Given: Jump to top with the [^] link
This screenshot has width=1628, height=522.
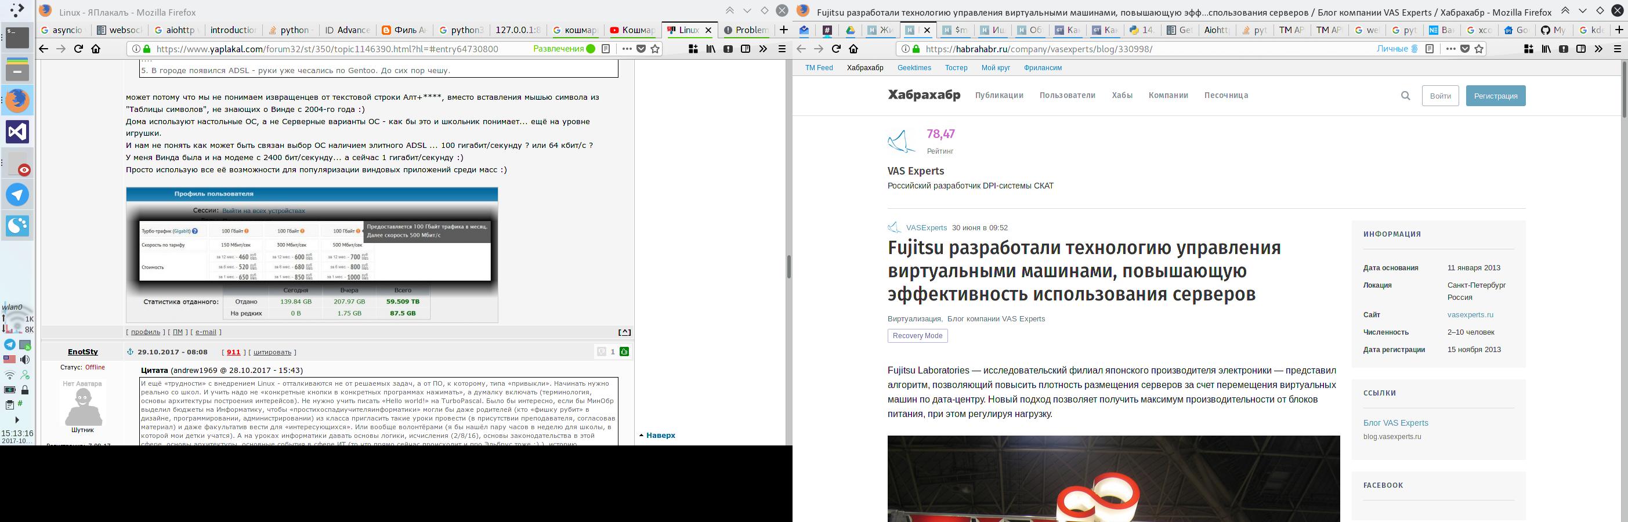Looking at the screenshot, I should tap(624, 332).
